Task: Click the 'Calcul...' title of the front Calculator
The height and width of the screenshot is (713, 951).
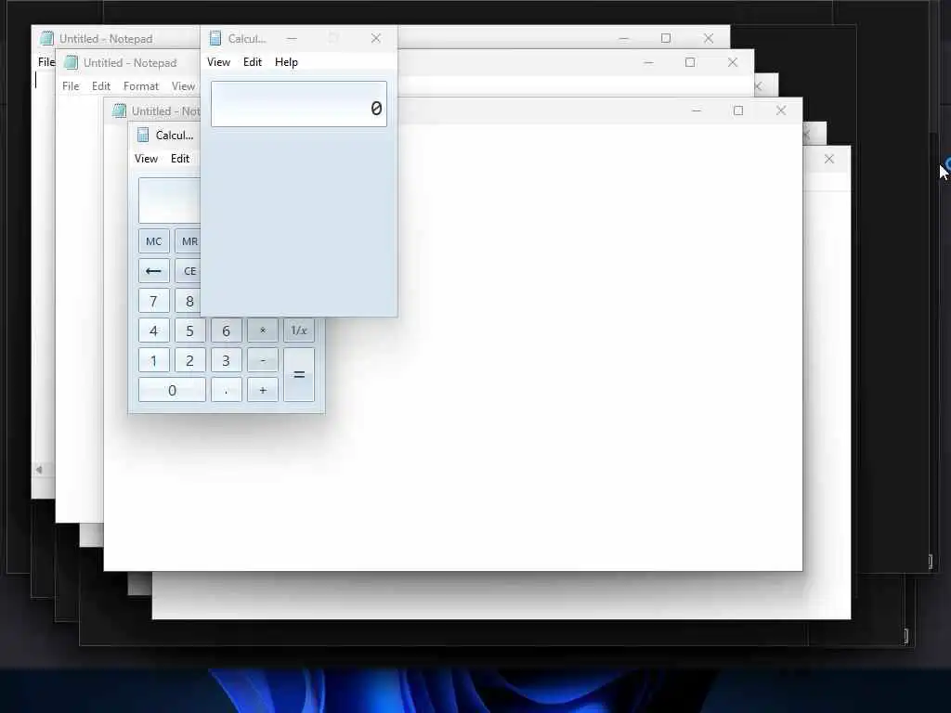Action: pos(247,38)
